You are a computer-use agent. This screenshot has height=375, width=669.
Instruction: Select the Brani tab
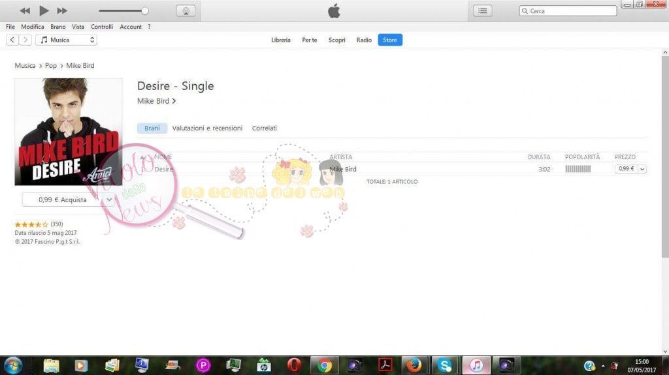tap(152, 128)
